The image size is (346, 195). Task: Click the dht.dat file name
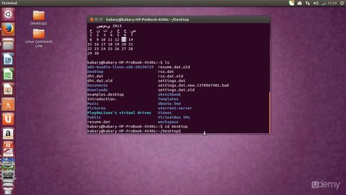[x=95, y=76]
